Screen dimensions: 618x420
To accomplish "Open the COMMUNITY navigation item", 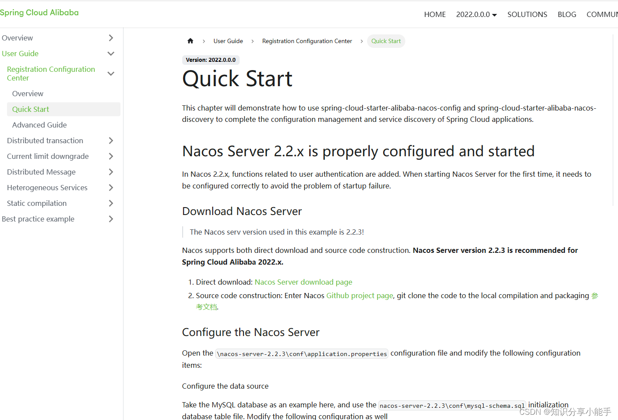I will 602,14.
